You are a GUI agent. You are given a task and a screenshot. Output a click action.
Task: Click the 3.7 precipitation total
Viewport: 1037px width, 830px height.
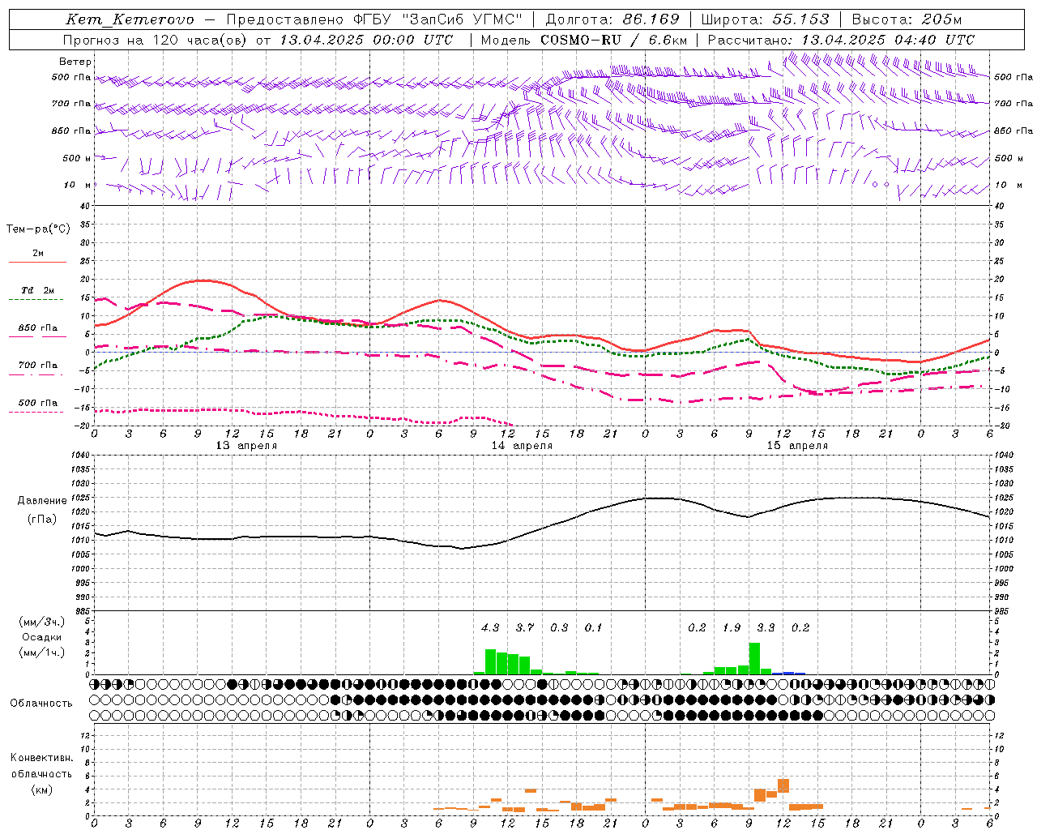525,628
